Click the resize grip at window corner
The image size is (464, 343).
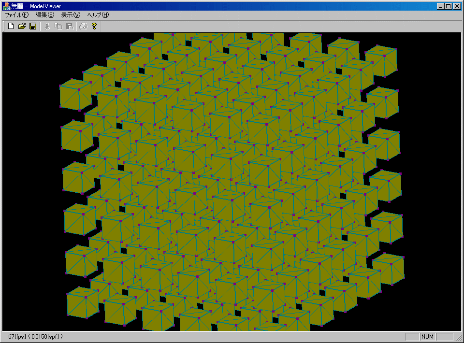[x=459, y=338]
